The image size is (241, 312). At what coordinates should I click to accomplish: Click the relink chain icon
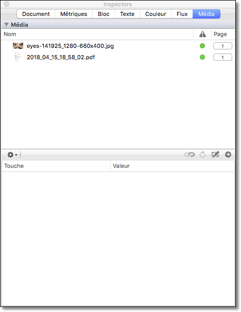point(190,154)
